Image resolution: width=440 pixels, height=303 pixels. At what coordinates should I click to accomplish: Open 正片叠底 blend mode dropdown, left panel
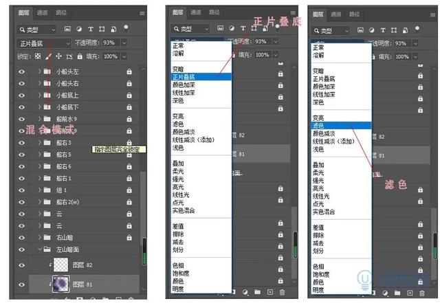44,43
